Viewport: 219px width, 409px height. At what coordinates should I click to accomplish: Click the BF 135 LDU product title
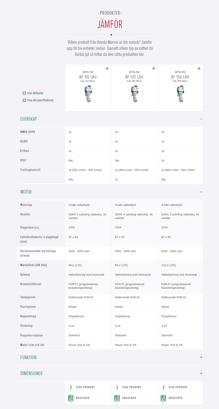tap(134, 77)
